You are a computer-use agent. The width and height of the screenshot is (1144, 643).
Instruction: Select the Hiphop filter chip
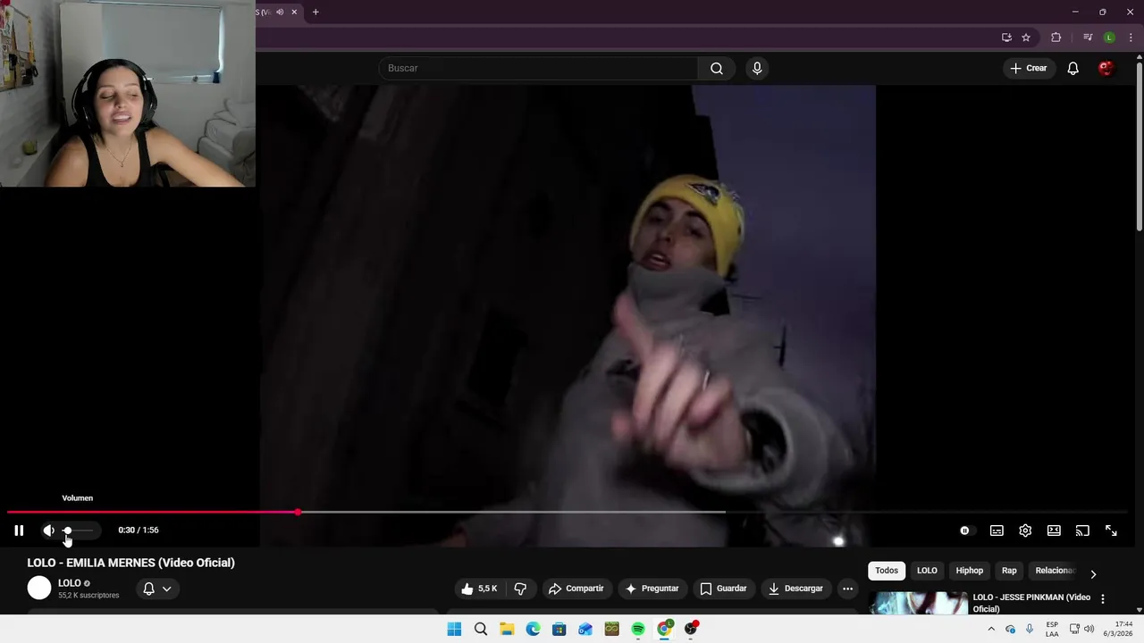pyautogui.click(x=970, y=571)
